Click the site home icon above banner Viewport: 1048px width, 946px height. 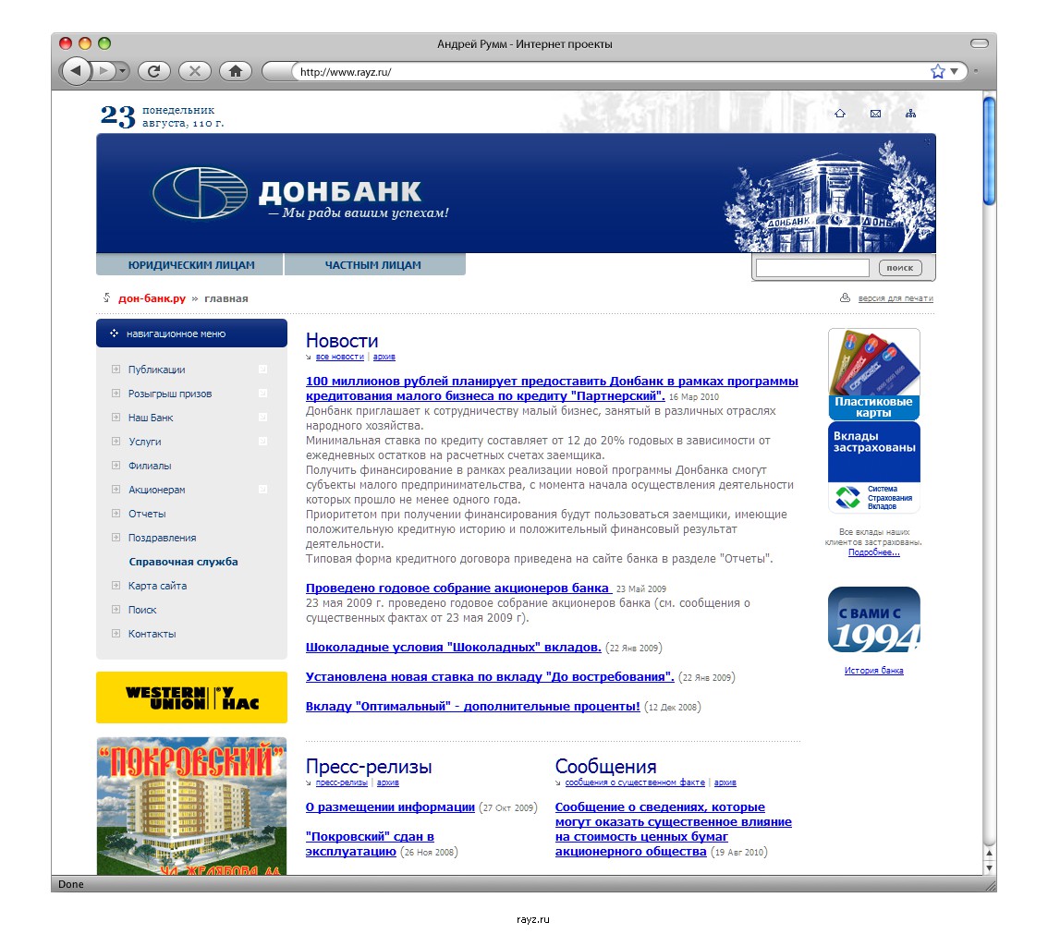tap(840, 114)
